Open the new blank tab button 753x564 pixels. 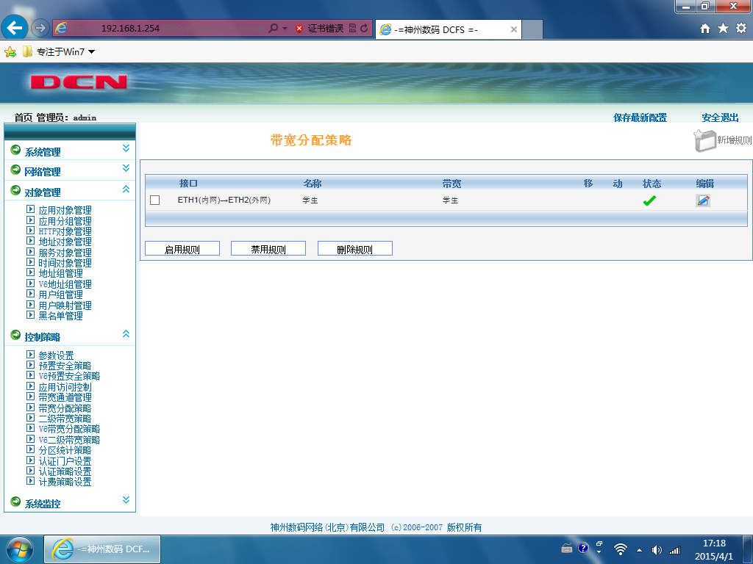click(532, 29)
